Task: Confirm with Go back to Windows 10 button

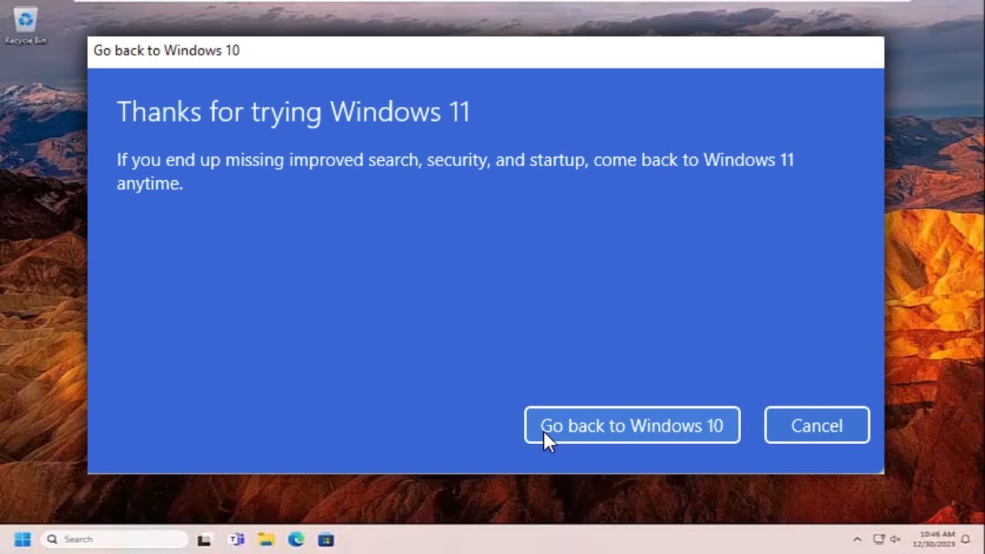Action: click(632, 426)
